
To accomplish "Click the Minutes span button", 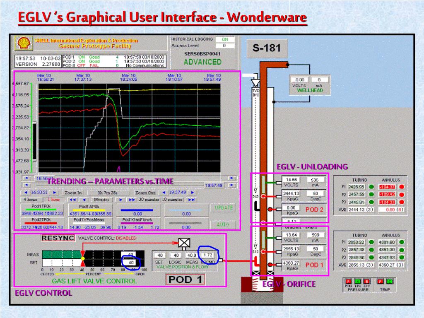I will [x=101, y=200].
